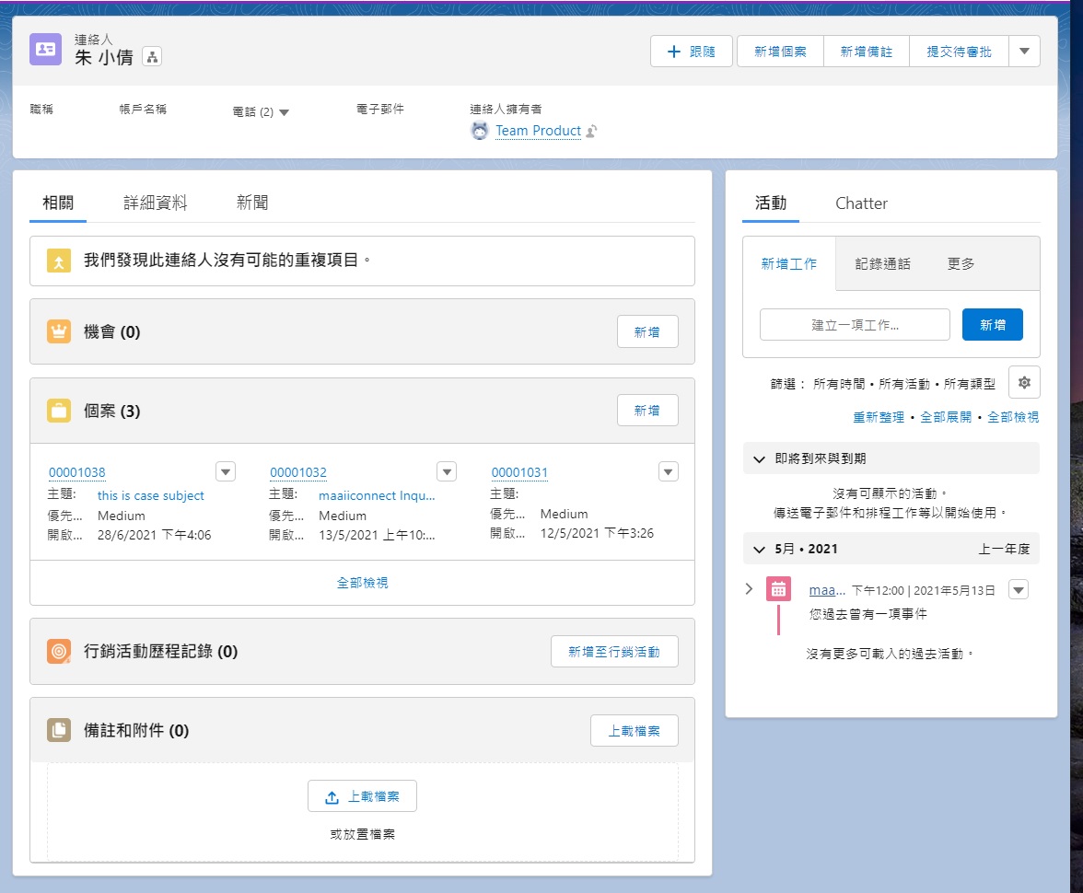Image resolution: width=1083 pixels, height=893 pixels.
Task: Open the activity filter settings gear
Action: click(x=1024, y=382)
